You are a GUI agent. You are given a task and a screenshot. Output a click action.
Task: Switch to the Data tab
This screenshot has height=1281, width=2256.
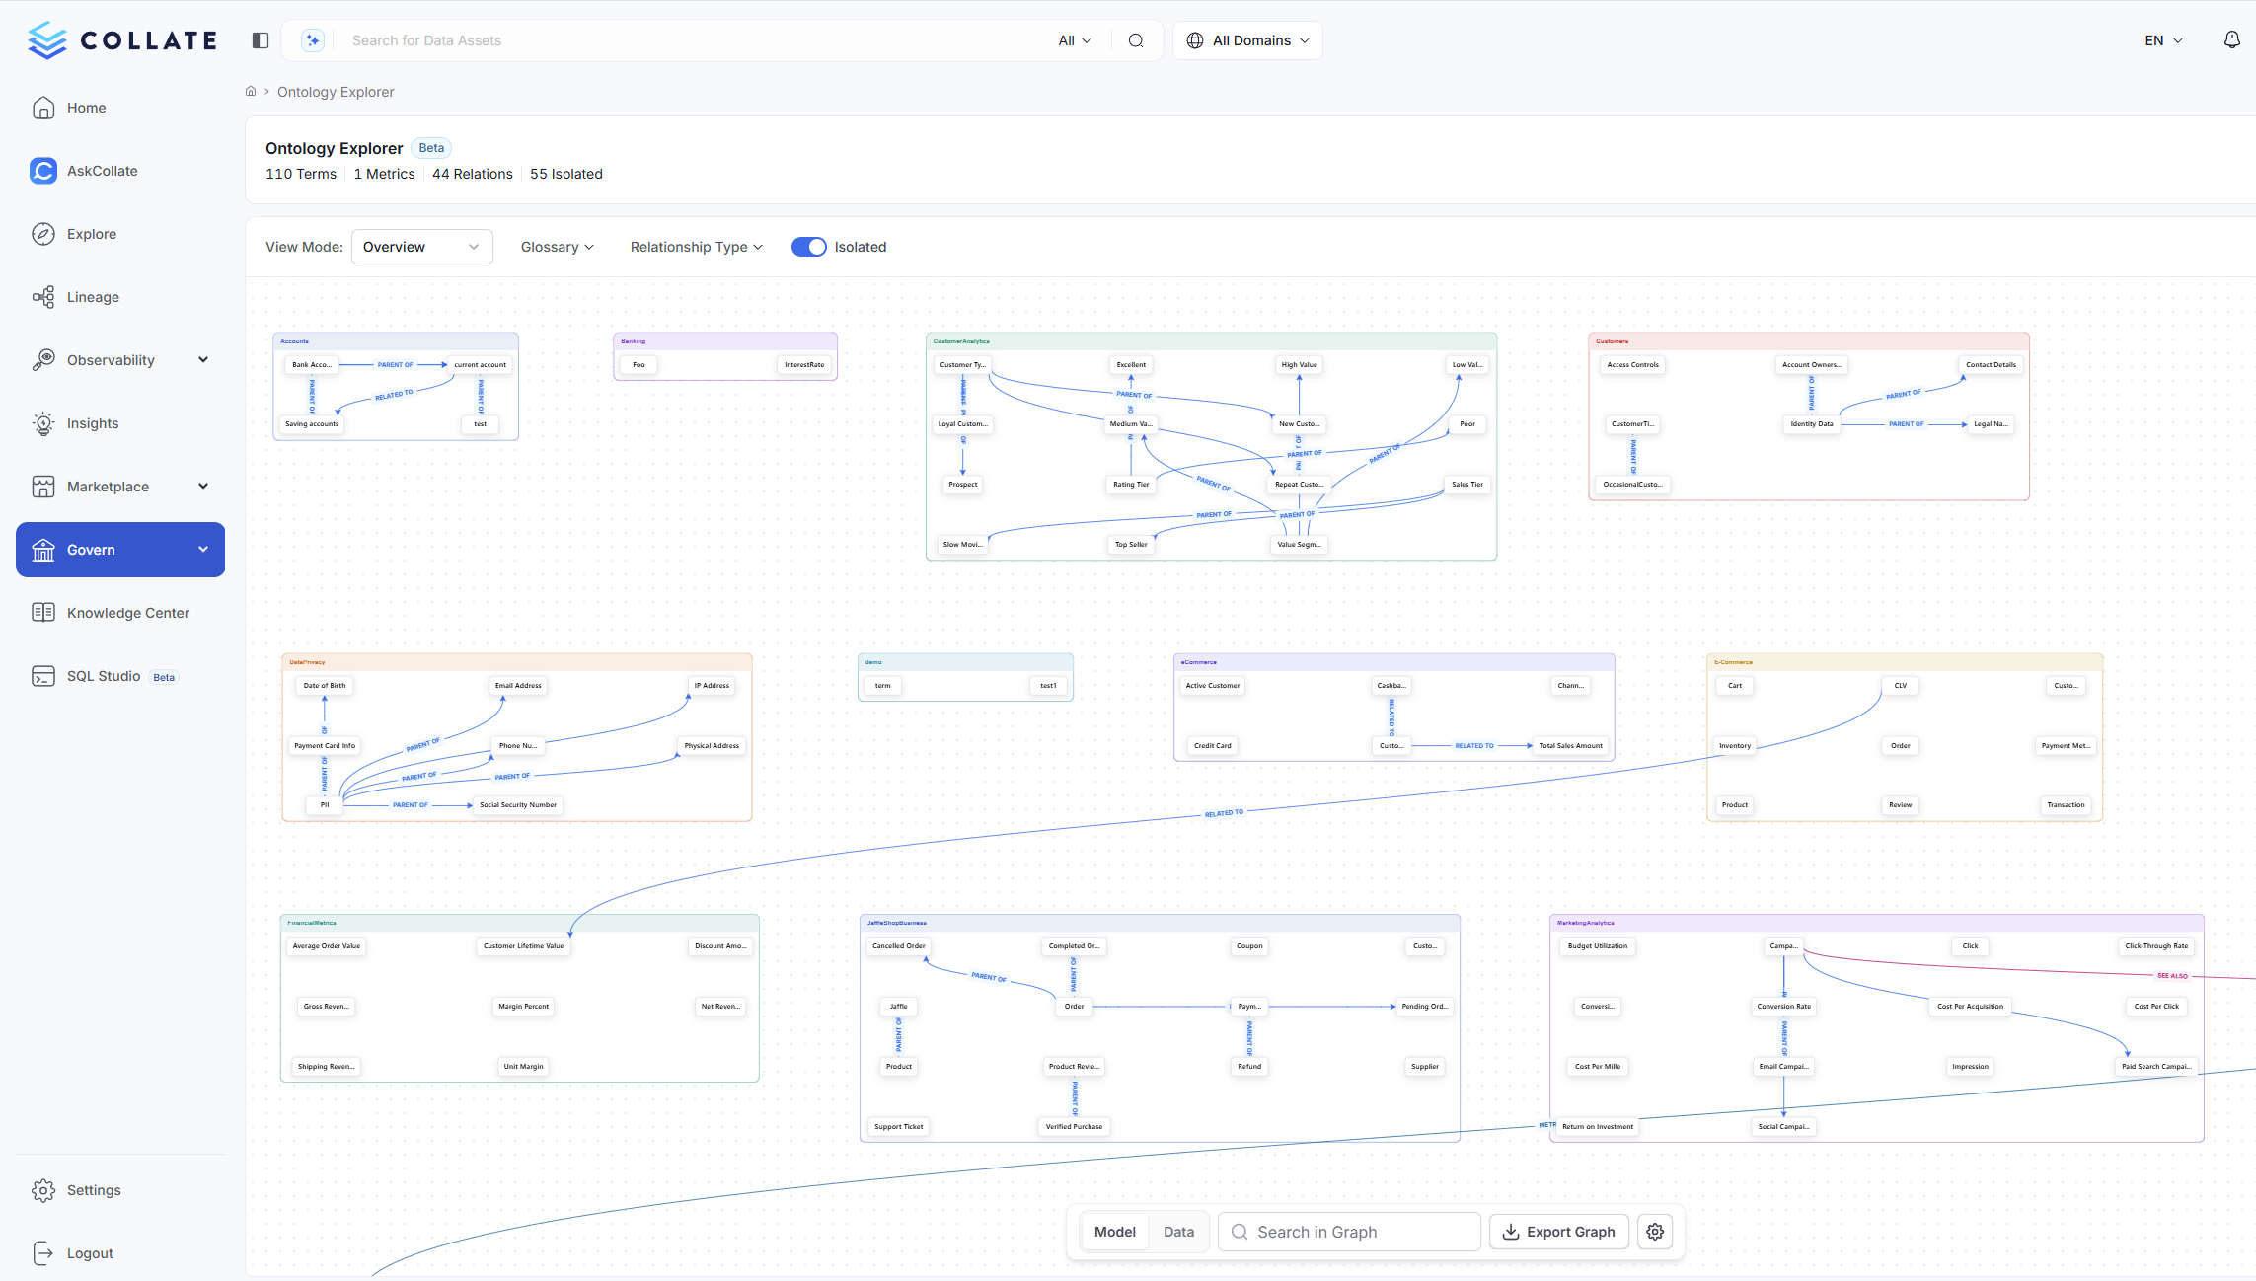(x=1177, y=1231)
